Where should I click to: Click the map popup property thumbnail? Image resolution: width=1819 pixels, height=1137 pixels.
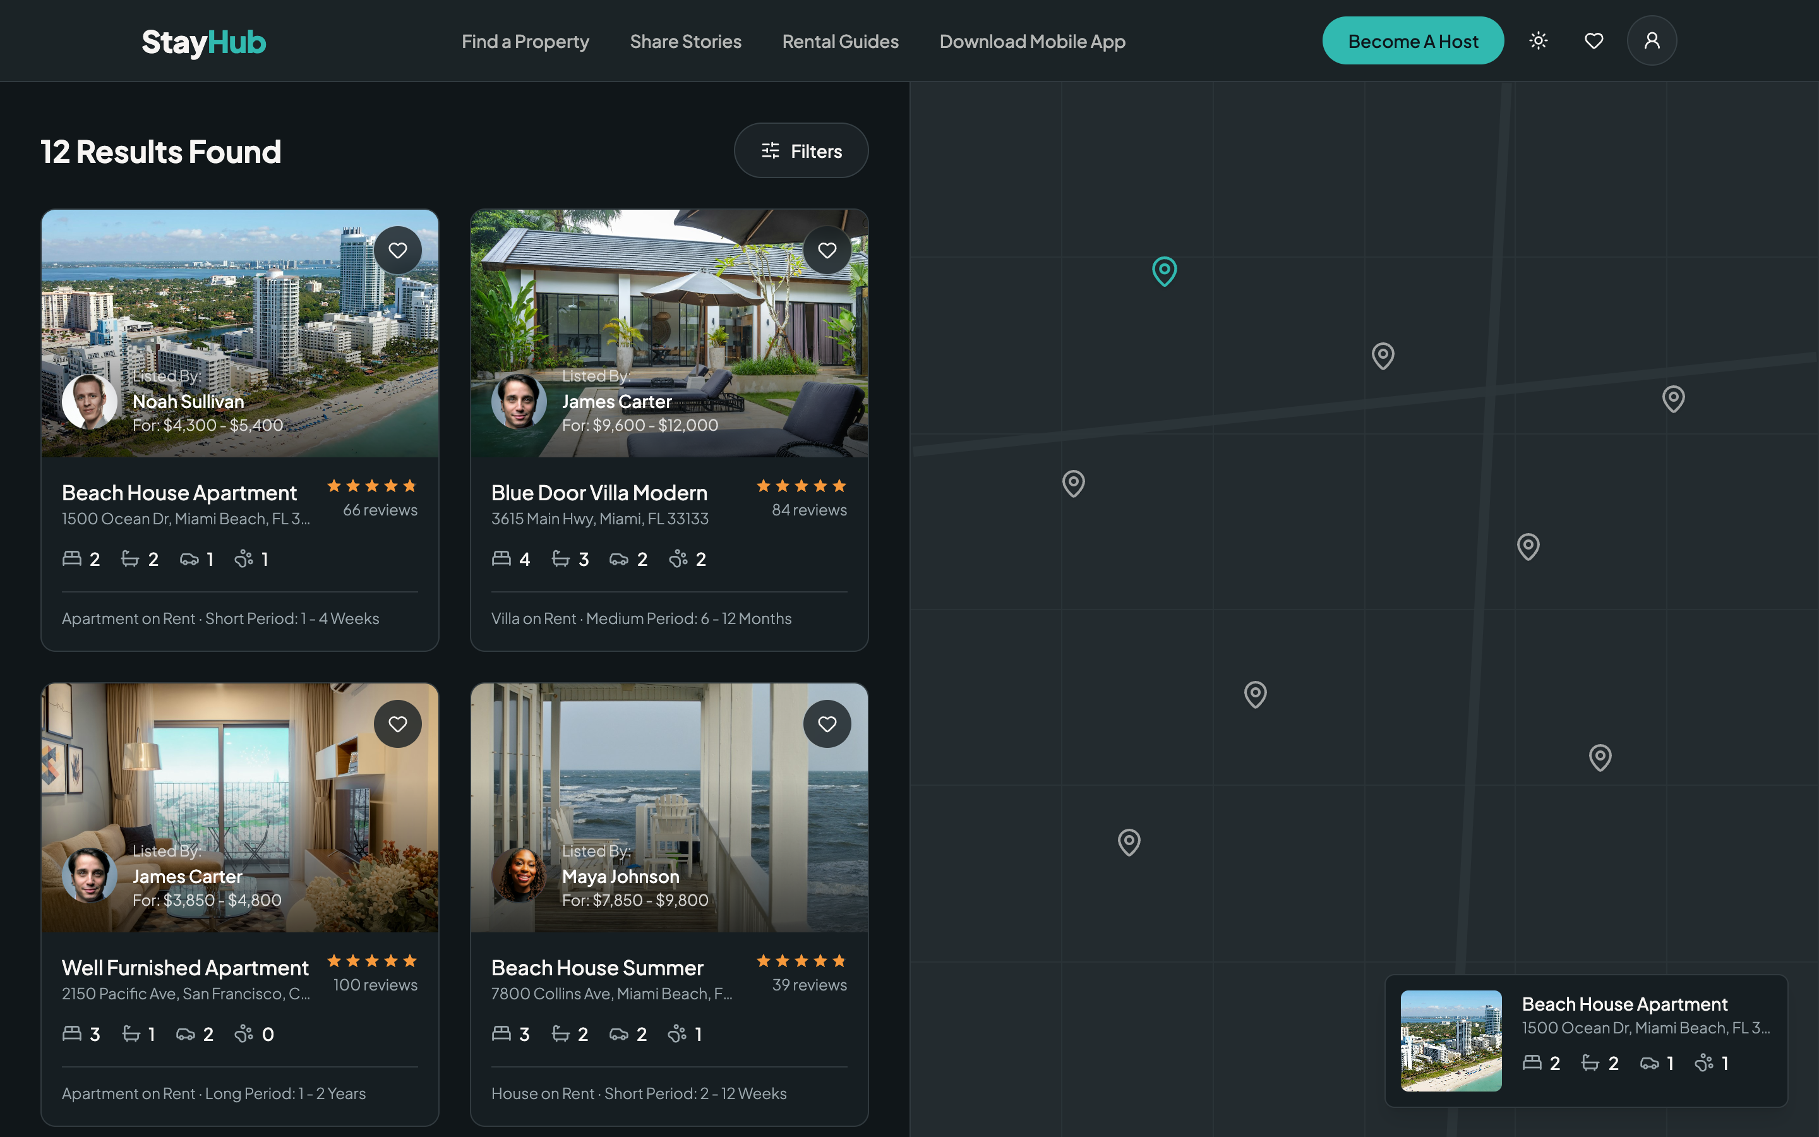tap(1451, 1041)
